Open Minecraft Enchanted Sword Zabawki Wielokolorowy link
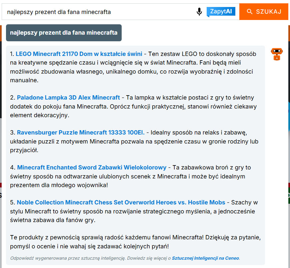Image resolution: width=290 pixels, height=268 pixels. (x=92, y=167)
